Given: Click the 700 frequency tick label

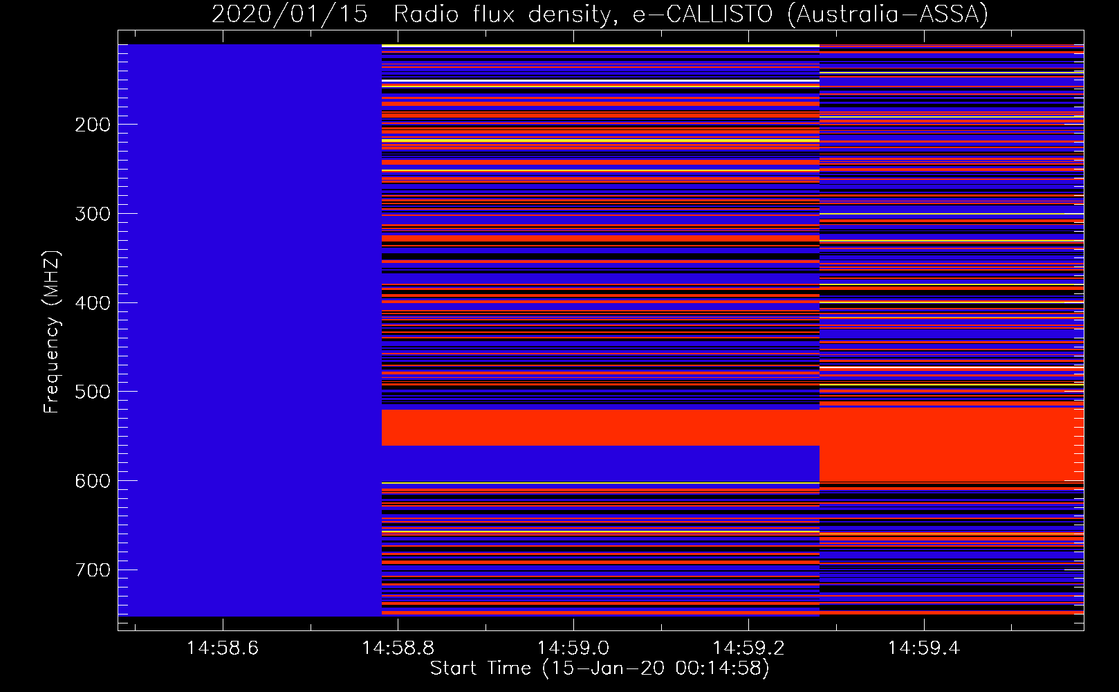Looking at the screenshot, I should pos(93,570).
